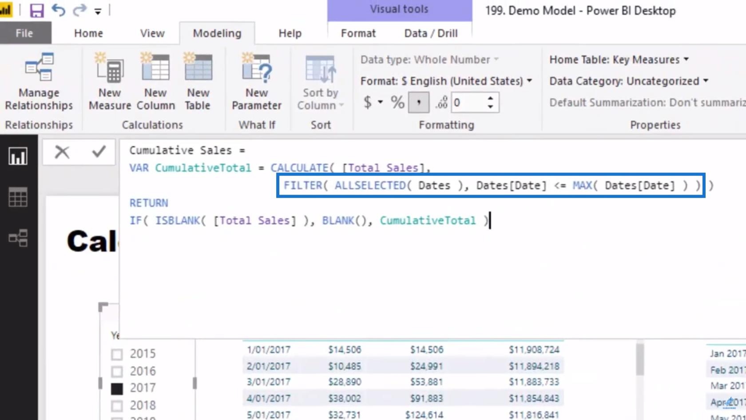Select the 4/01/2017 date cell

point(269,398)
